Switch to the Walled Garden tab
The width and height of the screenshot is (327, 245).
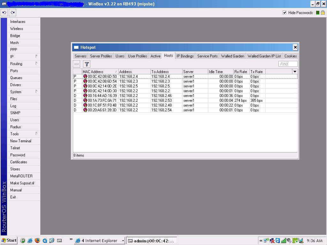[x=232, y=56]
